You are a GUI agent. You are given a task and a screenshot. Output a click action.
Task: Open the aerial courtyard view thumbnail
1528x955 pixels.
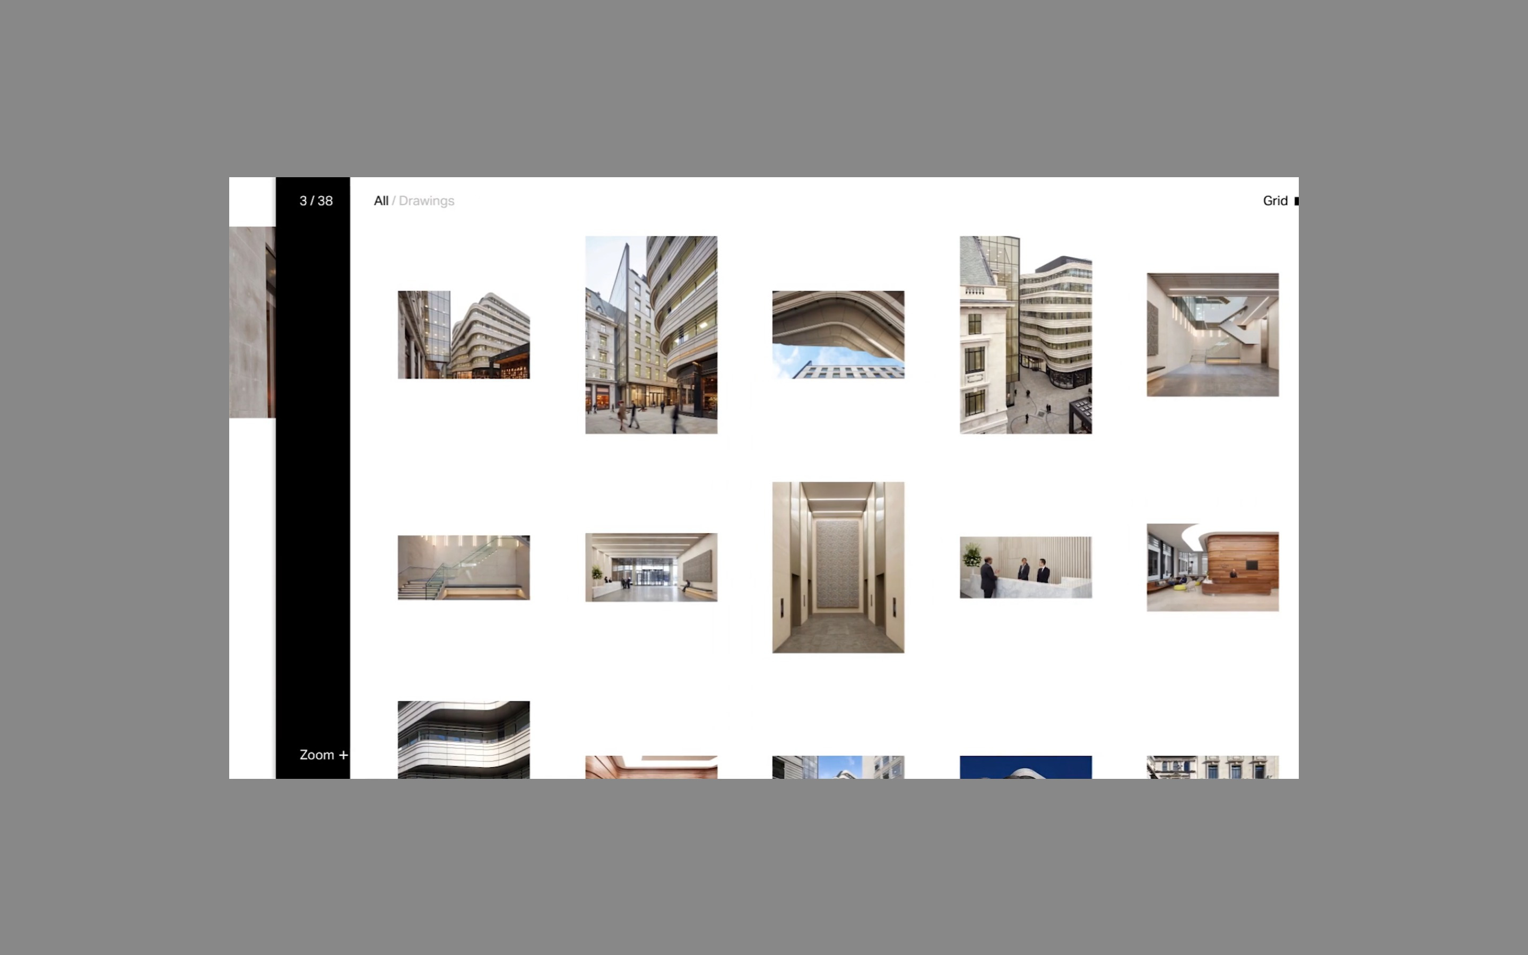point(1026,335)
